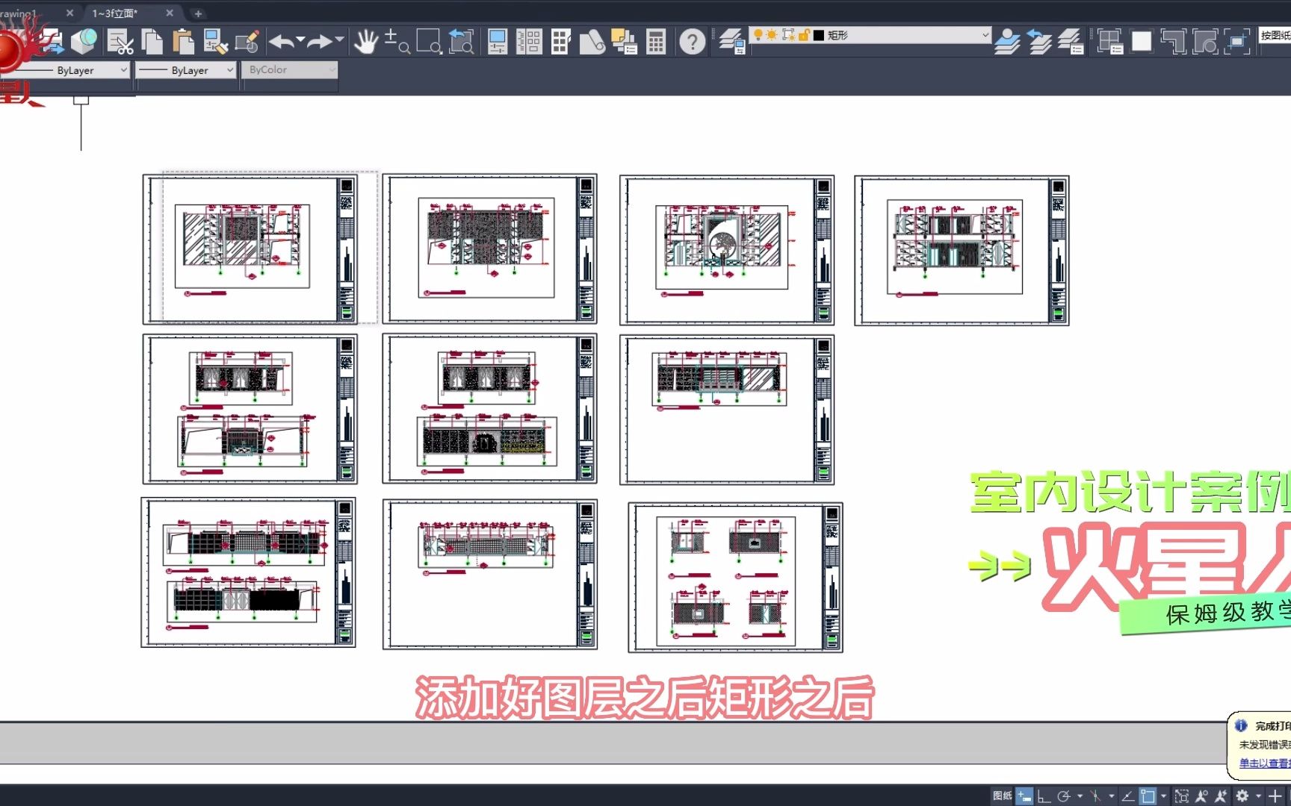The height and width of the screenshot is (806, 1291).
Task: Activate the Pan hand tool
Action: [x=366, y=41]
